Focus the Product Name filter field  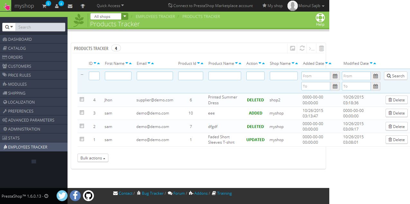point(225,76)
